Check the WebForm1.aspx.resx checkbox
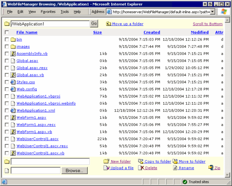This screenshot has width=232, height=186. coord(7,125)
